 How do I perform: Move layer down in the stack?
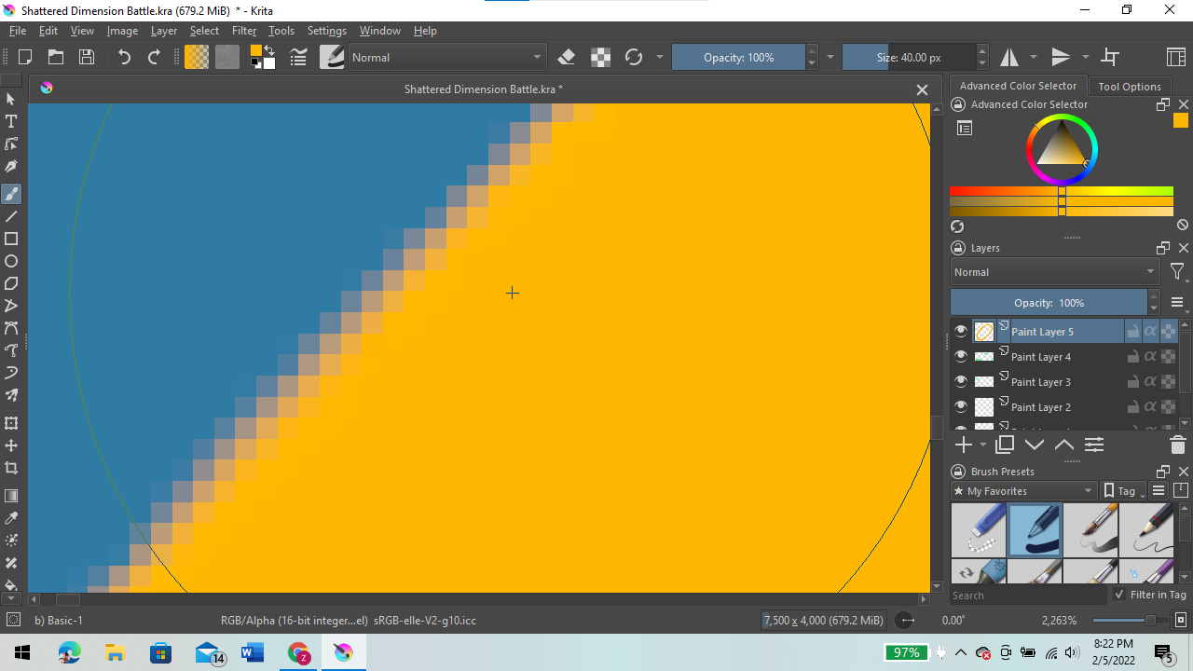[x=1035, y=445]
